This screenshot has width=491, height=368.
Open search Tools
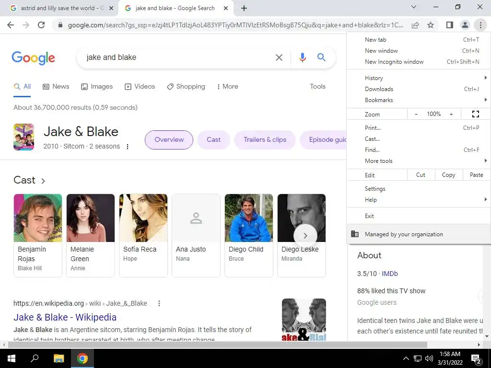pyautogui.click(x=317, y=87)
